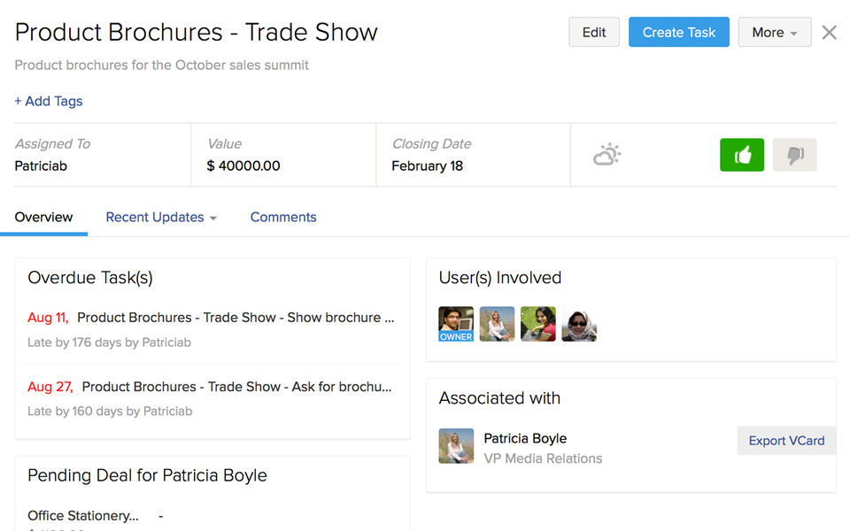The width and height of the screenshot is (850, 531).
Task: Click the Create Task button
Action: pos(678,33)
